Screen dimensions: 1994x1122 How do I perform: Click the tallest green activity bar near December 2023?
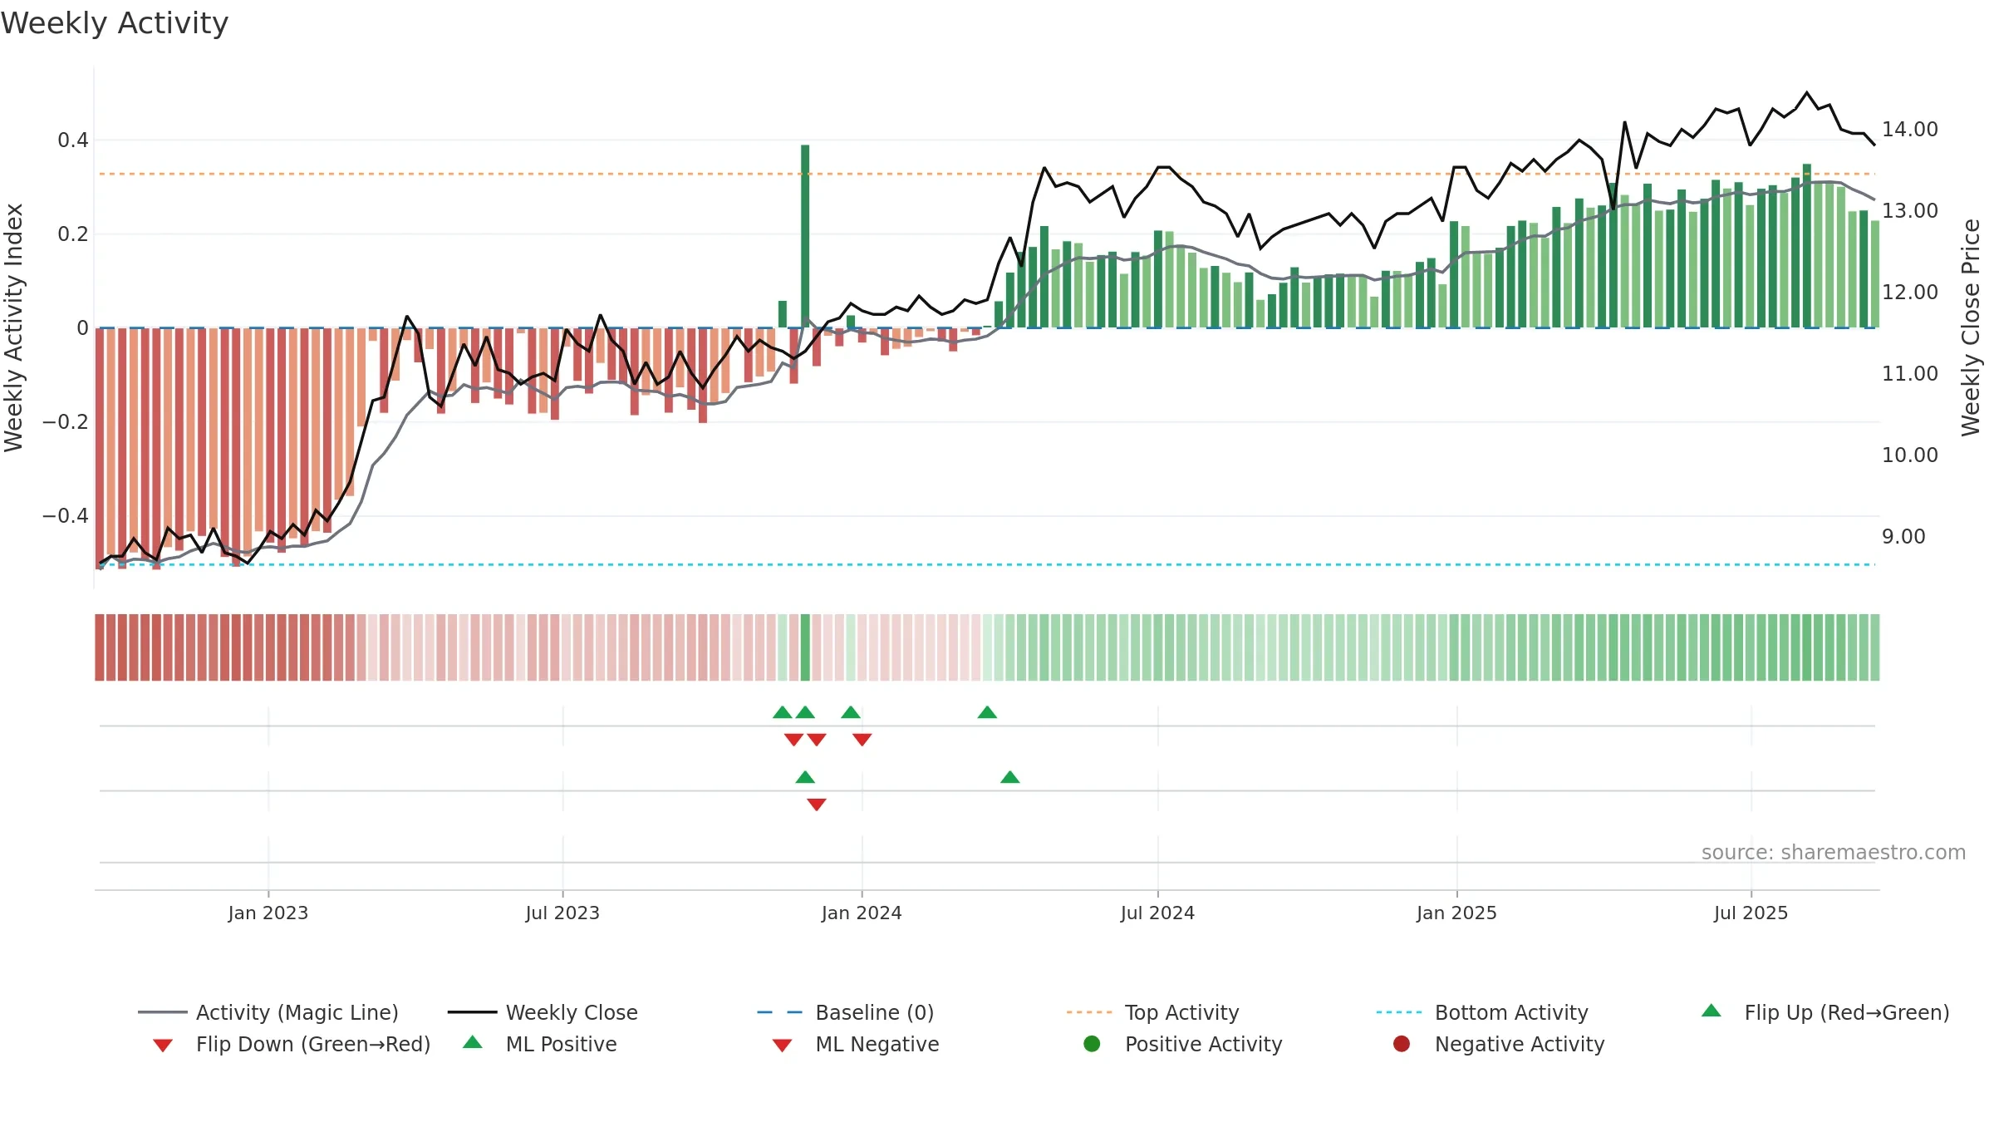(x=805, y=236)
